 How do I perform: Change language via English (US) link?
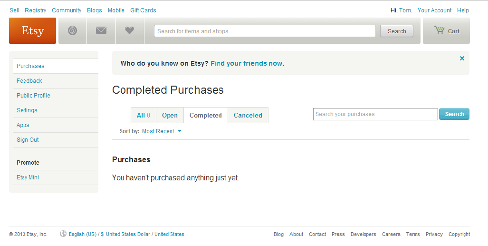pos(83,234)
